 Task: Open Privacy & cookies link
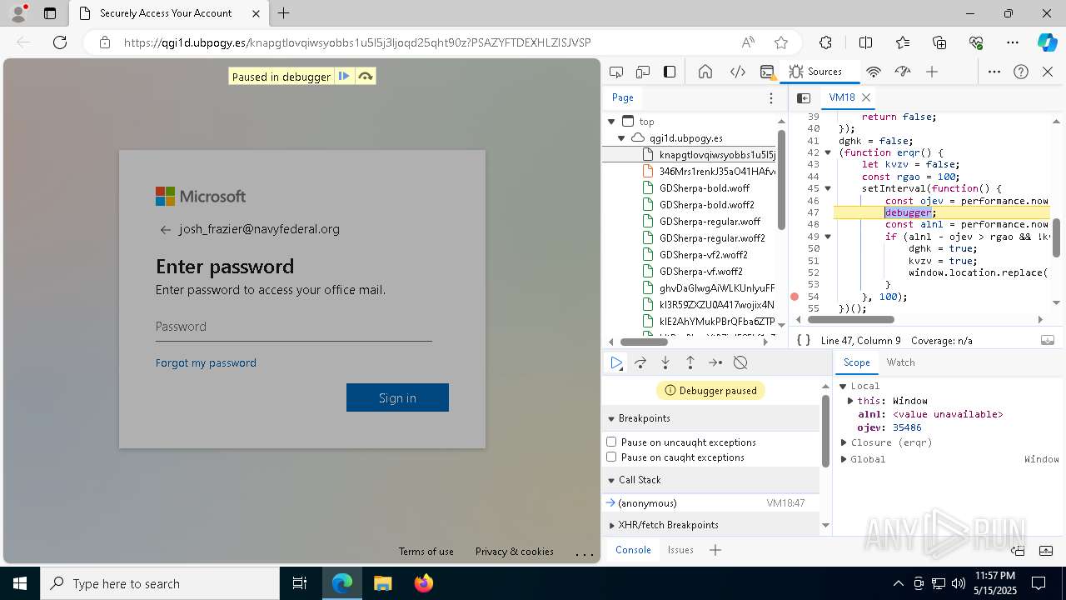(x=515, y=552)
